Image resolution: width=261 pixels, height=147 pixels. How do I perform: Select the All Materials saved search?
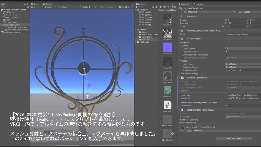tap(147, 20)
